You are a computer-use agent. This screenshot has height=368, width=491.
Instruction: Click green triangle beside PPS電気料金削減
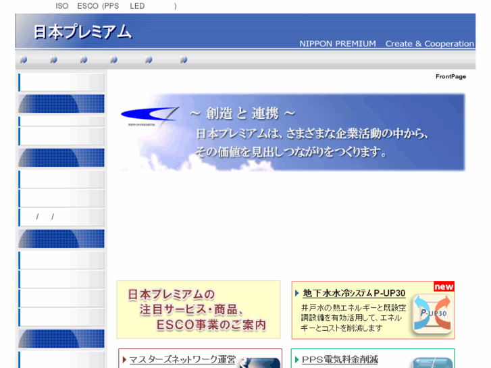coord(297,359)
